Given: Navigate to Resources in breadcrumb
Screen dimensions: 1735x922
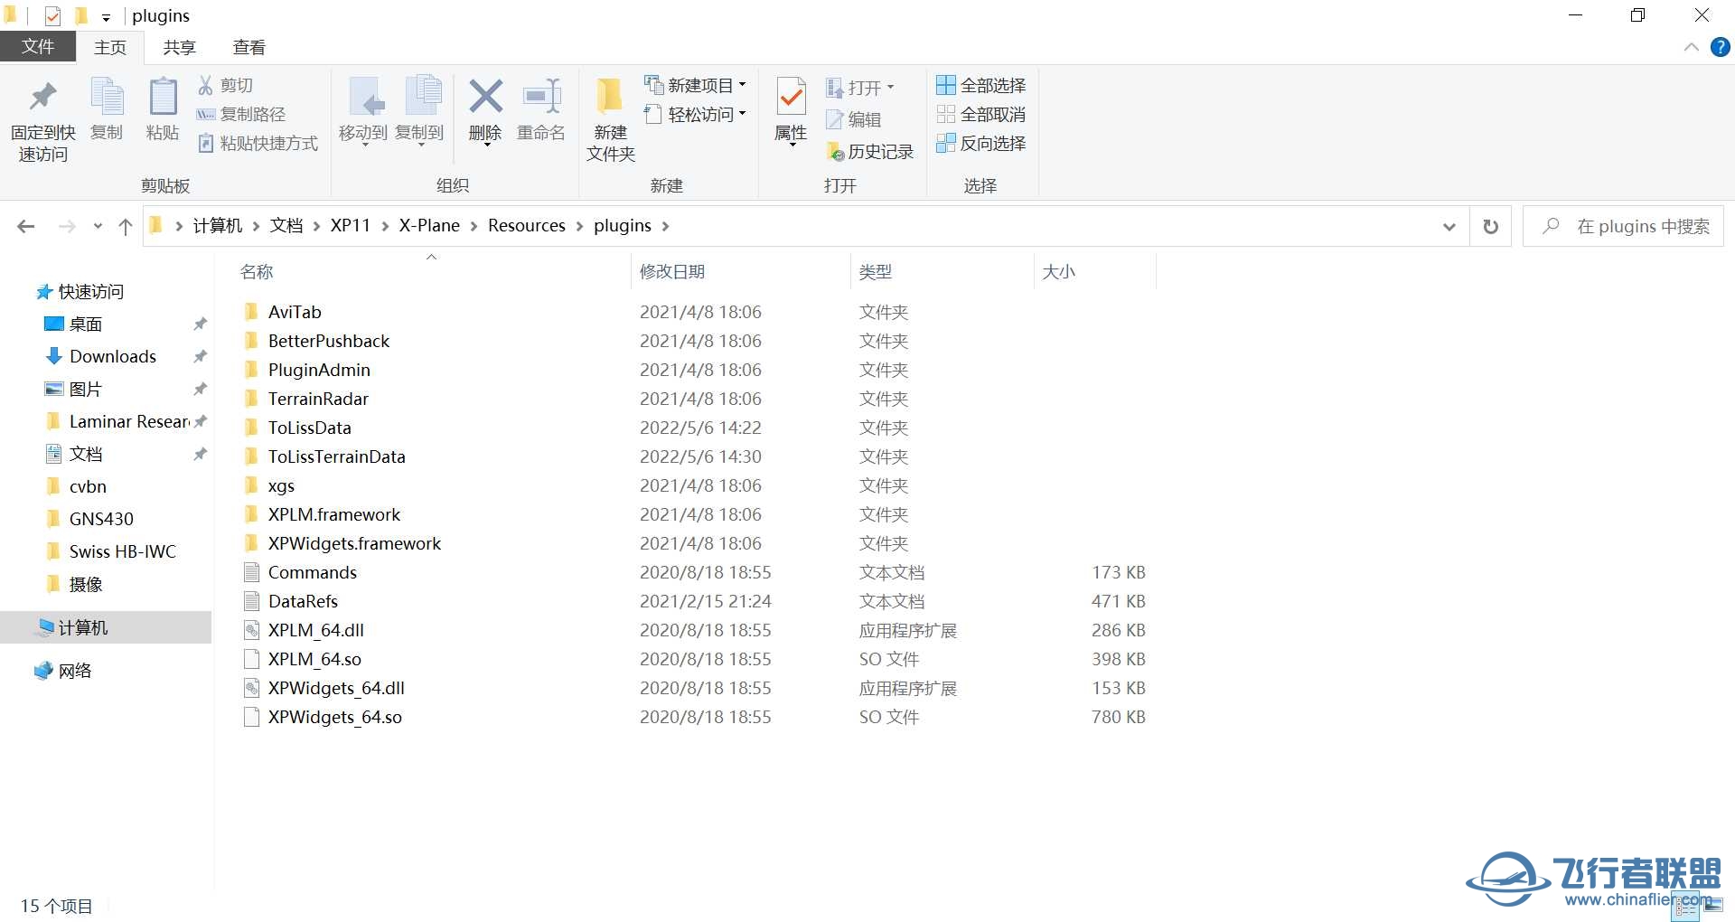Looking at the screenshot, I should (x=527, y=226).
